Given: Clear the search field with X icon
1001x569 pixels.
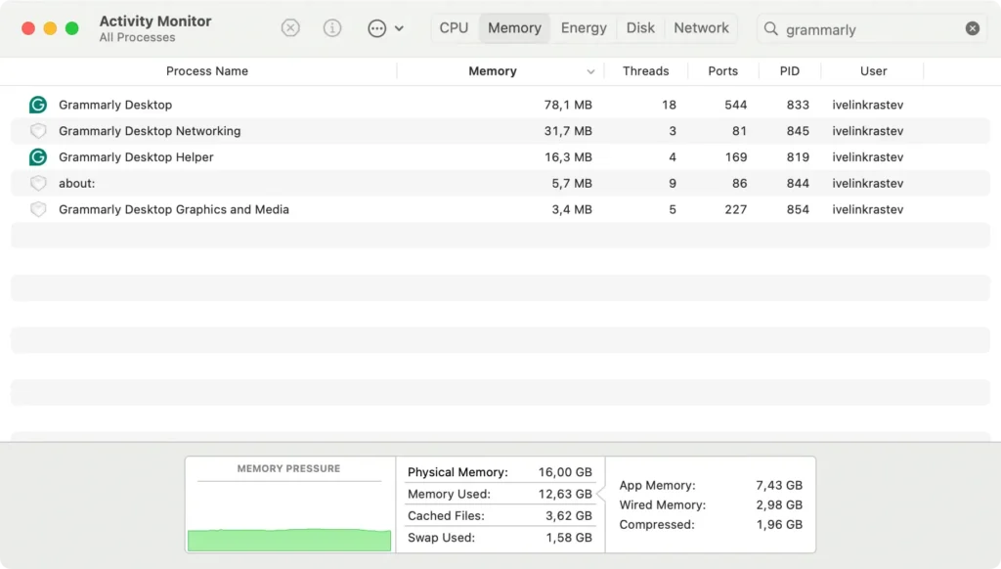Looking at the screenshot, I should click(973, 29).
